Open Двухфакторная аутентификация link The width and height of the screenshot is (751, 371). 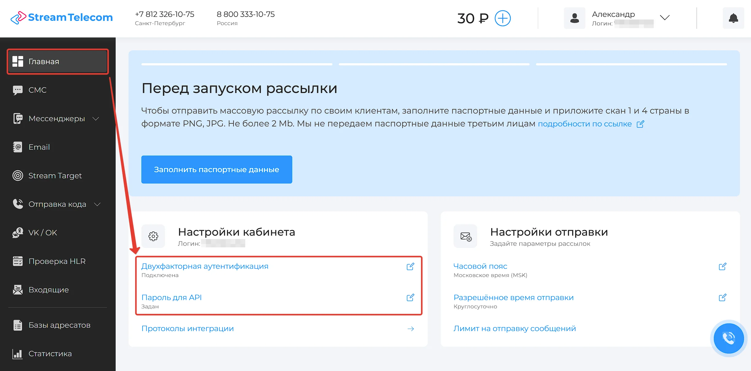[x=205, y=266]
